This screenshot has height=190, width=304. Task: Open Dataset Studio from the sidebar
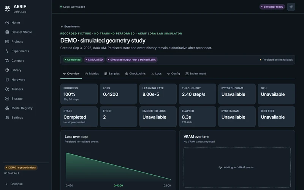click(x=25, y=32)
